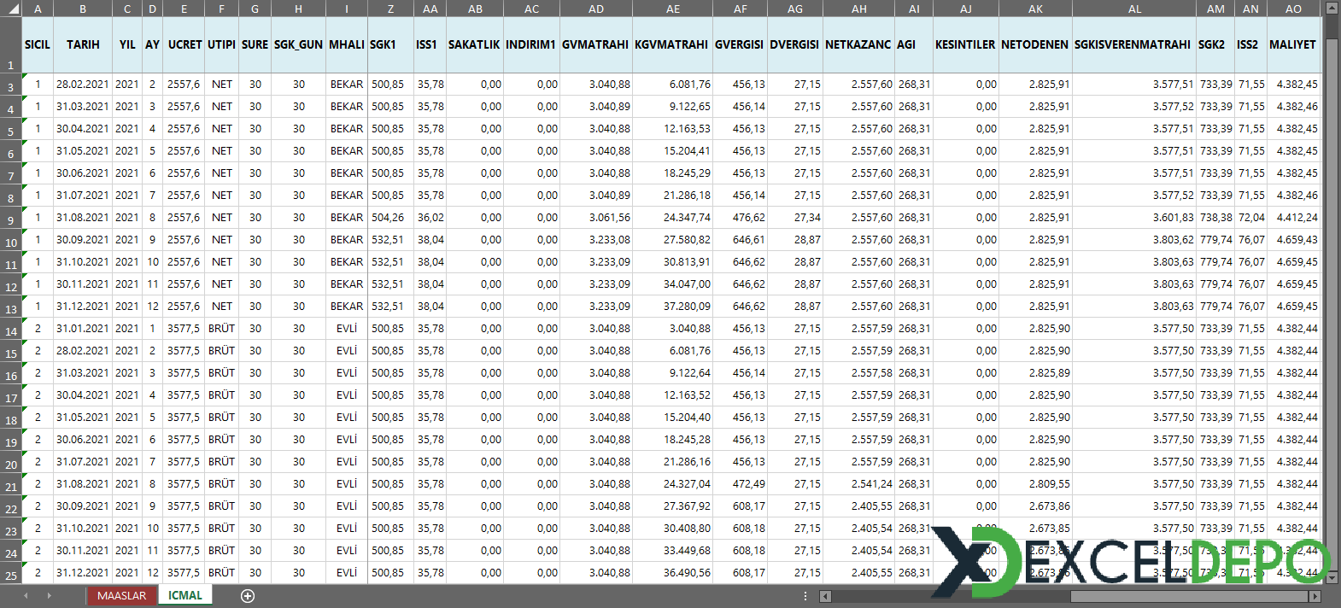Click the three-dot tab bar splitter handle
This screenshot has height=608, width=1341.
click(x=805, y=596)
